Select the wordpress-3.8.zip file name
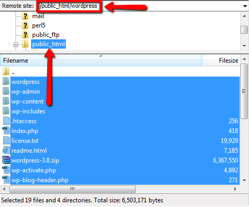This screenshot has width=249, height=207. [35, 160]
